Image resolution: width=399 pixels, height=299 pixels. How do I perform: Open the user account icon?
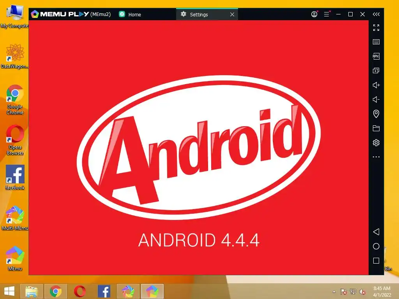coord(314,14)
